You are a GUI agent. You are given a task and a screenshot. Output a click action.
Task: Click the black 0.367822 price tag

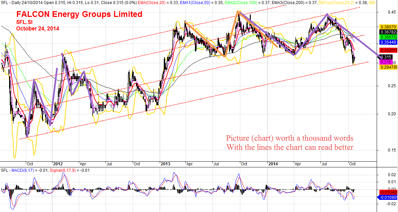(x=389, y=32)
